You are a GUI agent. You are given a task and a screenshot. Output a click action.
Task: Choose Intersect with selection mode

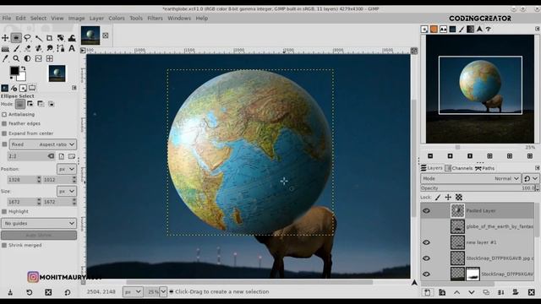tap(51, 104)
